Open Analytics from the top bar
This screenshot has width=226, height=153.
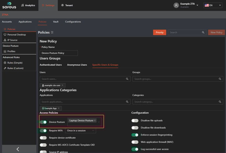(x=28, y=5)
